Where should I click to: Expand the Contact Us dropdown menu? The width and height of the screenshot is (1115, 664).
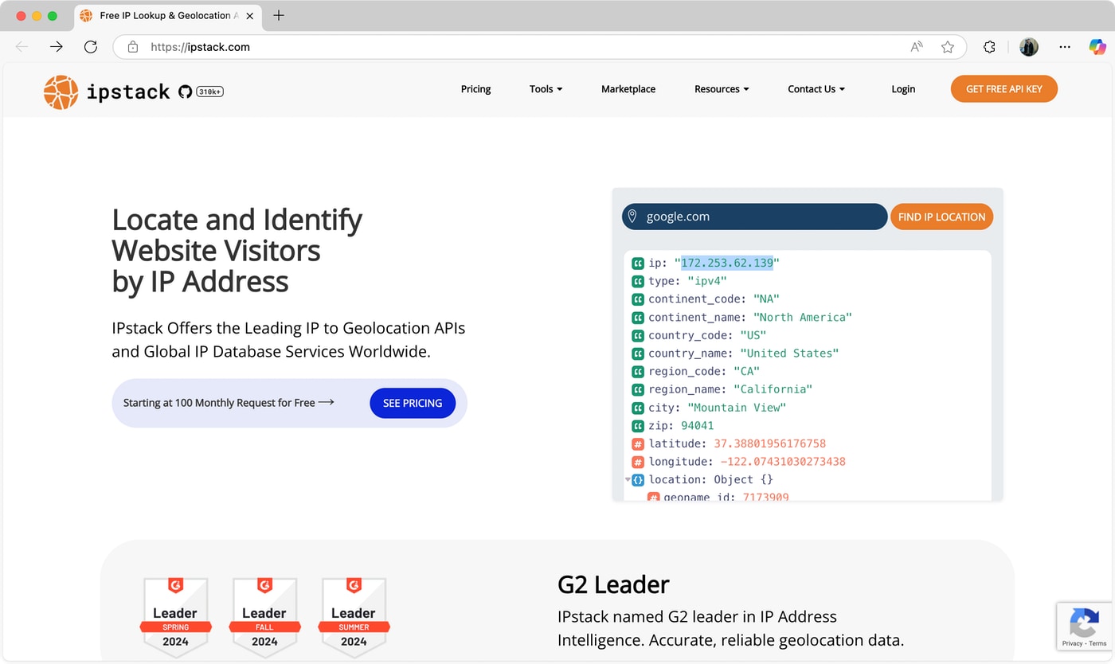816,89
